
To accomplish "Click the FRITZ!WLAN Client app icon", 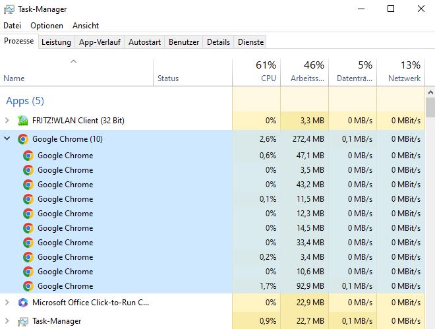I will (23, 121).
